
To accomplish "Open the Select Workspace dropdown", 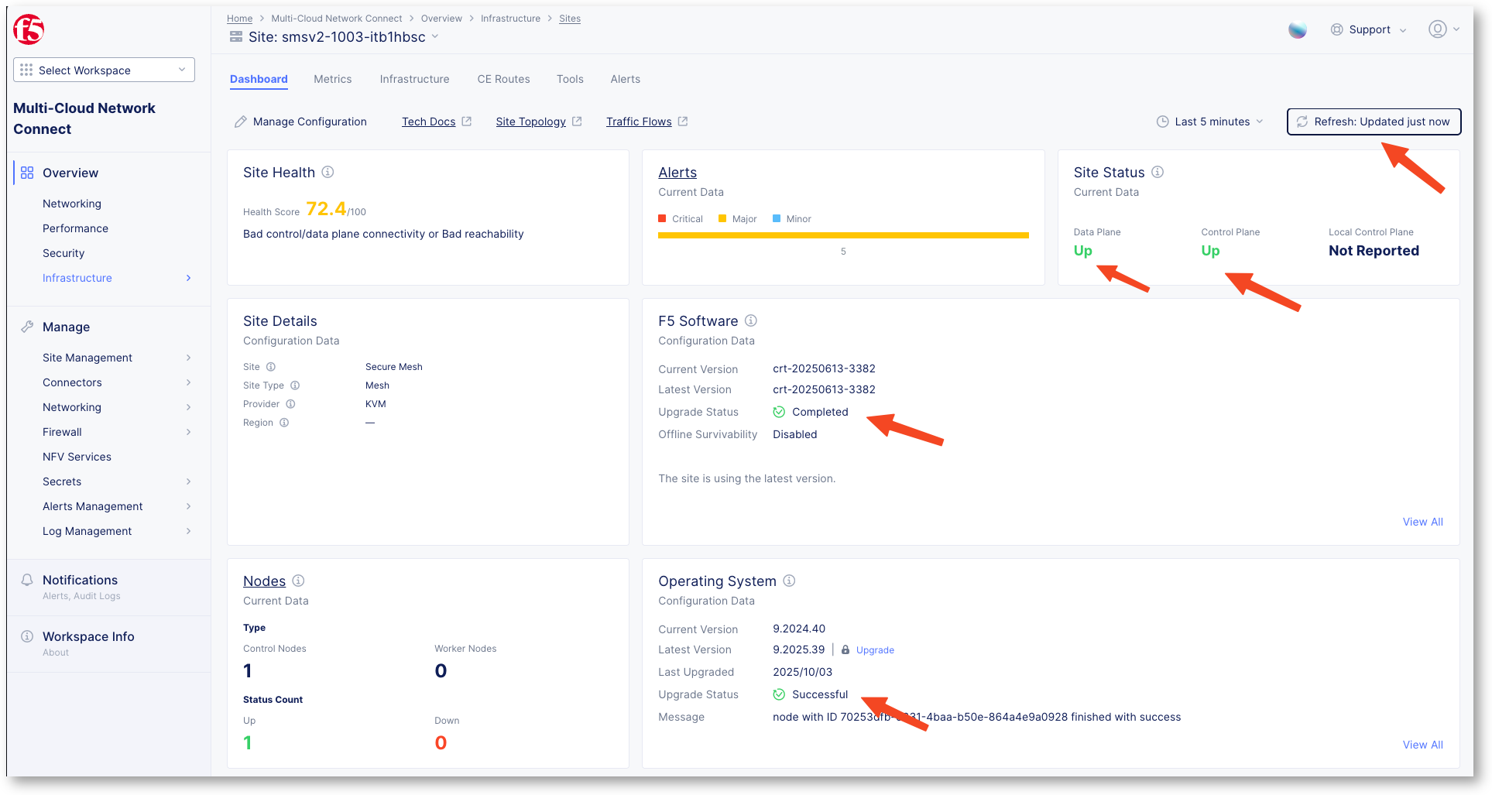I will tap(104, 70).
